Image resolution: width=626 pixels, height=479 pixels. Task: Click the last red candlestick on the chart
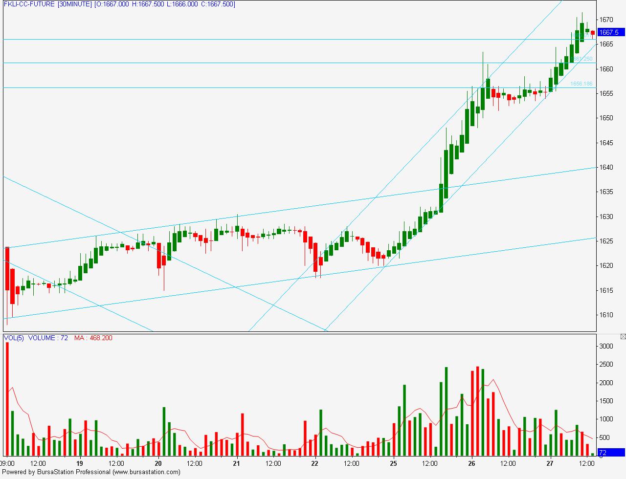coord(592,33)
